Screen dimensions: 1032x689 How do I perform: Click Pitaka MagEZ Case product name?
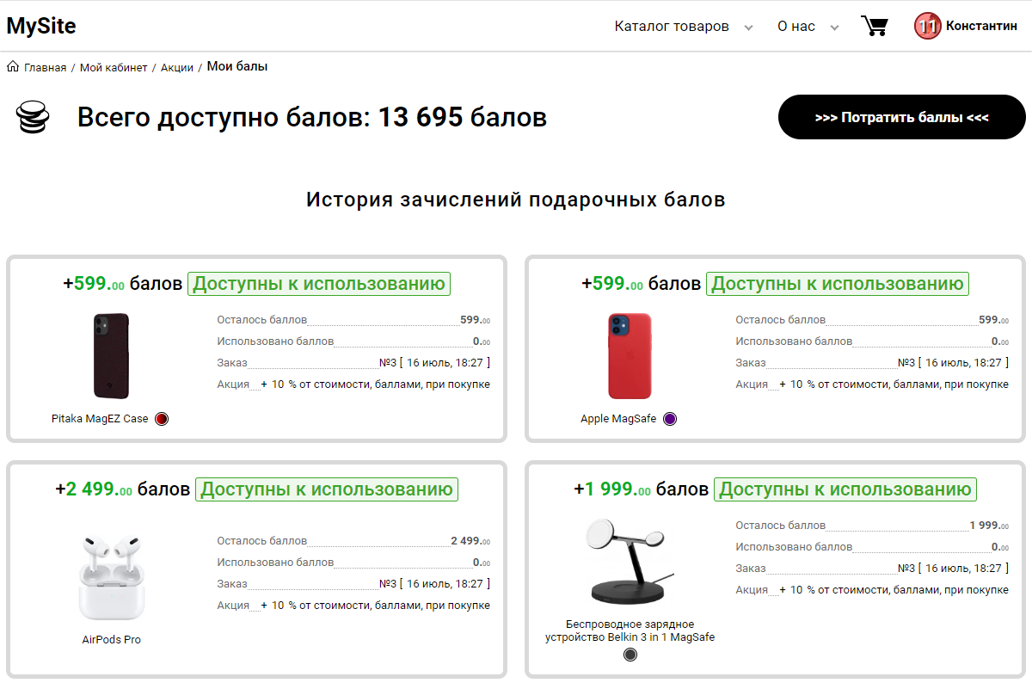[x=100, y=419]
